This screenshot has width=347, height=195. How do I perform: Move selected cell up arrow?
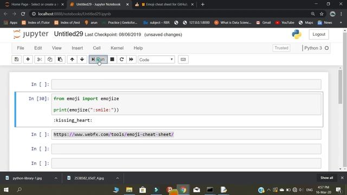[x=72, y=59]
